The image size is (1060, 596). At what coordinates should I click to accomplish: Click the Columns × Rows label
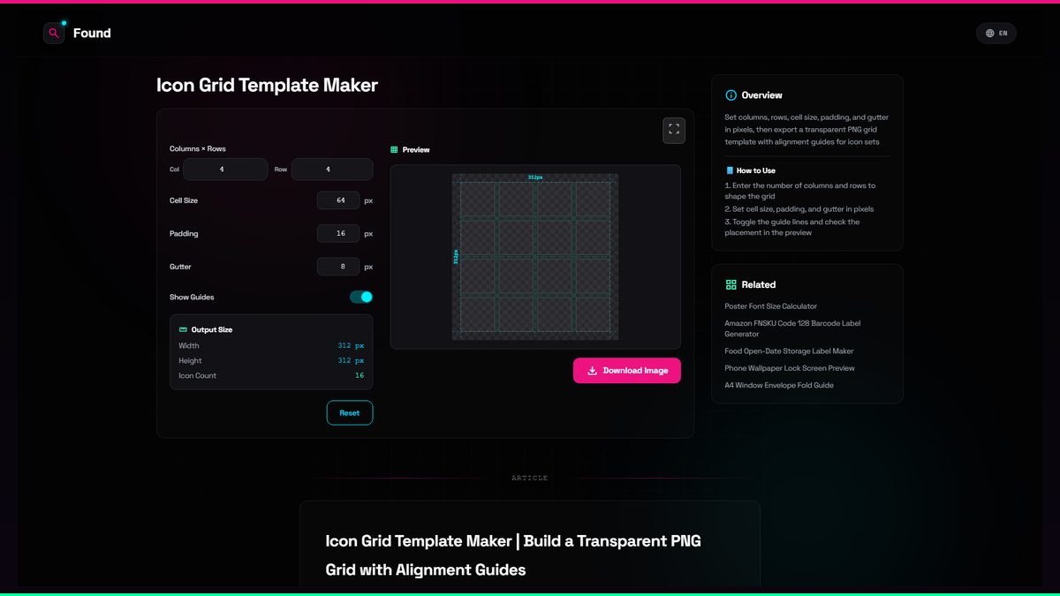198,149
